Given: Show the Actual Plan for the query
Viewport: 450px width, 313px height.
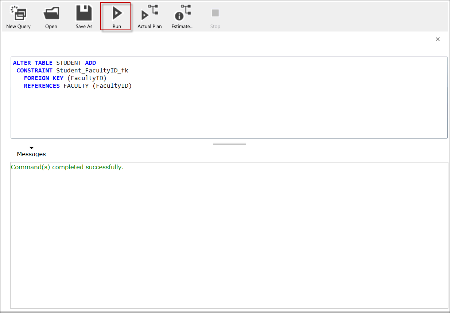Looking at the screenshot, I should (x=150, y=15).
